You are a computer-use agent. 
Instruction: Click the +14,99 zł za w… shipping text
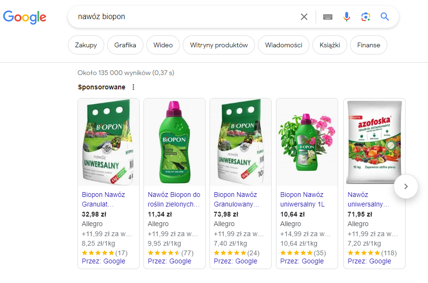point(306,234)
